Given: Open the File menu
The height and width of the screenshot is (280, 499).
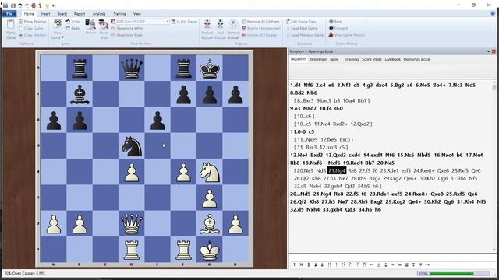Looking at the screenshot, I should (9, 14).
